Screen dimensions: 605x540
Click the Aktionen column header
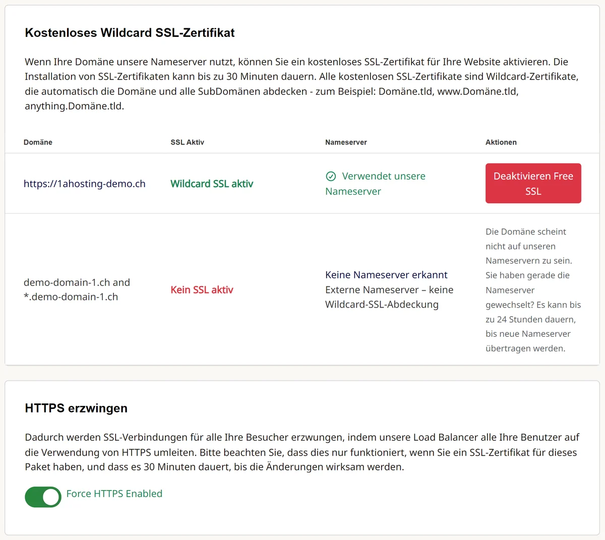(x=501, y=142)
